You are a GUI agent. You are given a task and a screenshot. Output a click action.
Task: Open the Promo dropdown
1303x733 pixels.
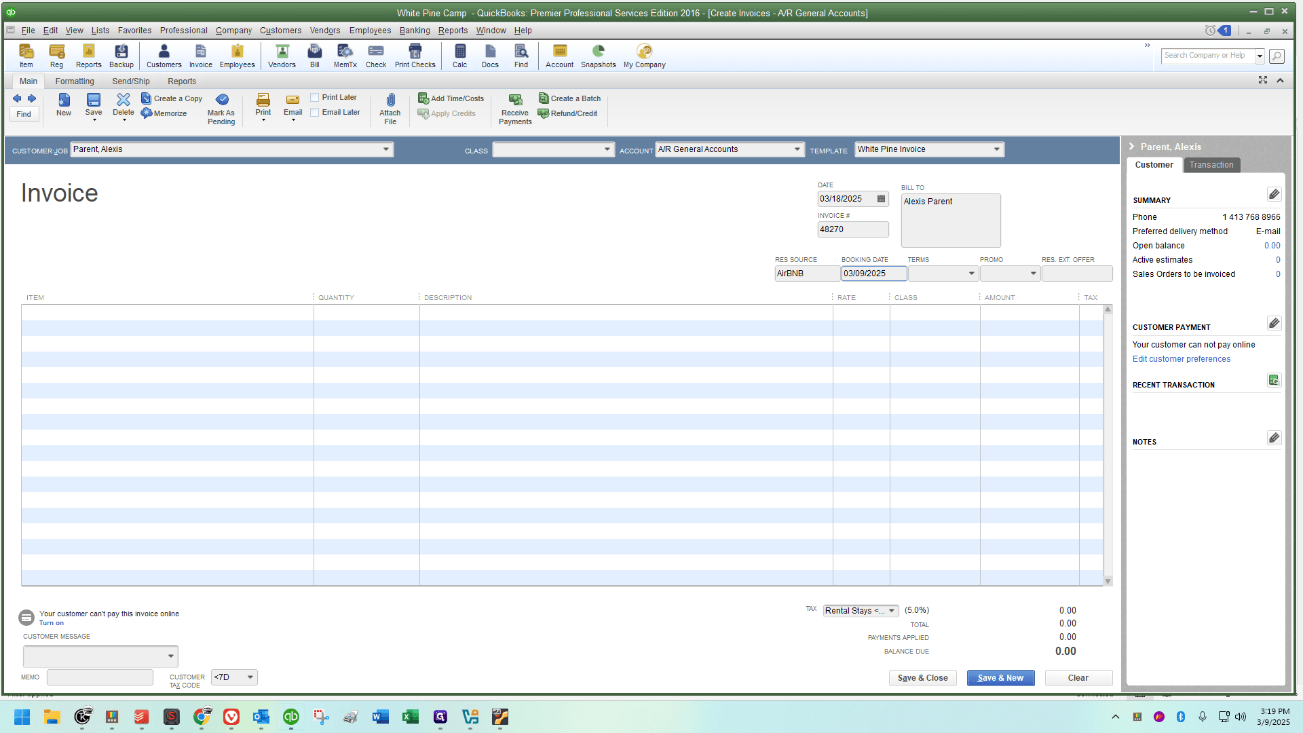point(1033,274)
